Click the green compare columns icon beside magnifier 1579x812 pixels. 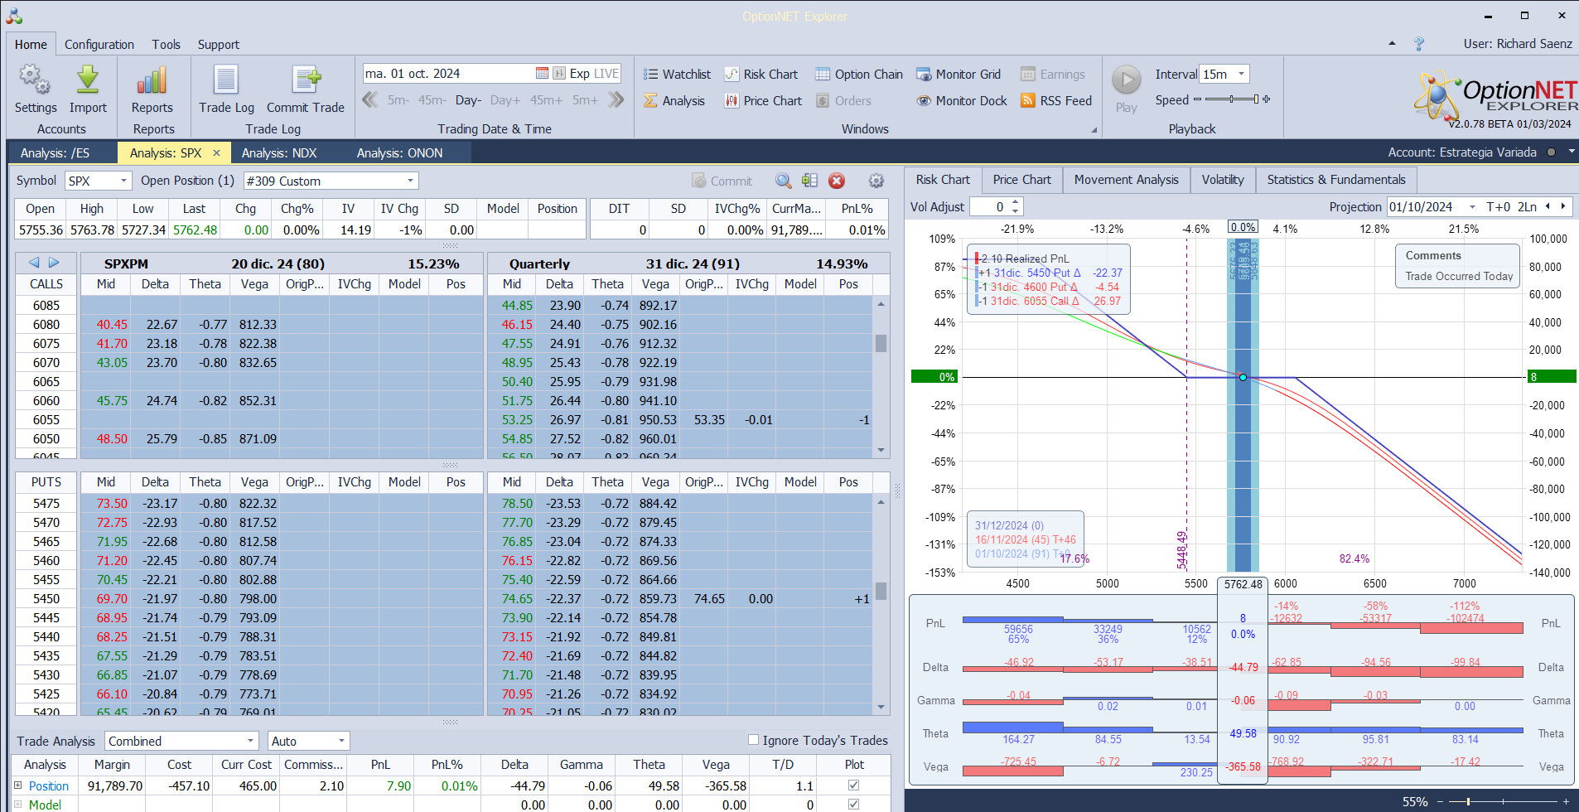click(809, 181)
